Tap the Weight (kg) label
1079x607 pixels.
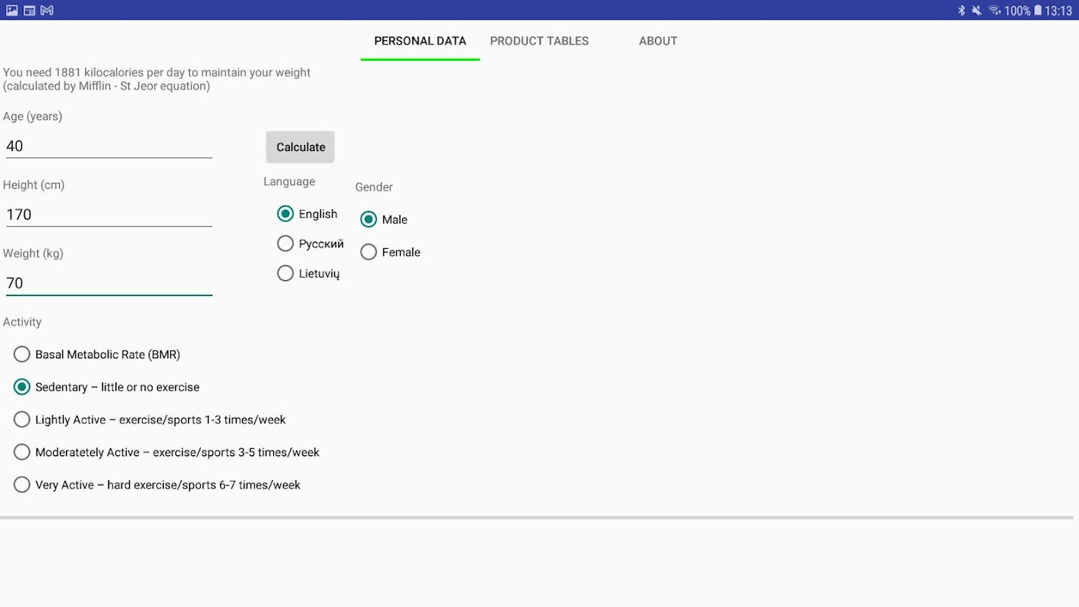[33, 253]
